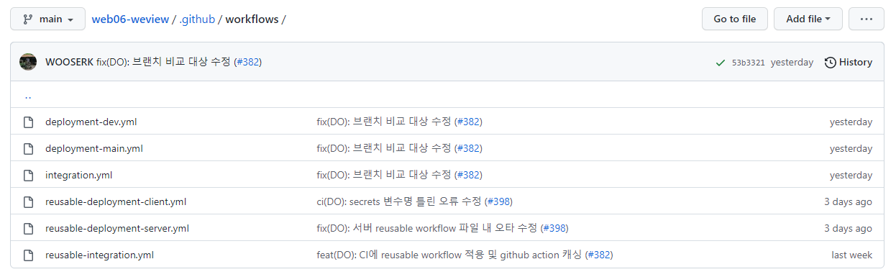Click 'last week' on reusable-integration.yml row

point(852,255)
